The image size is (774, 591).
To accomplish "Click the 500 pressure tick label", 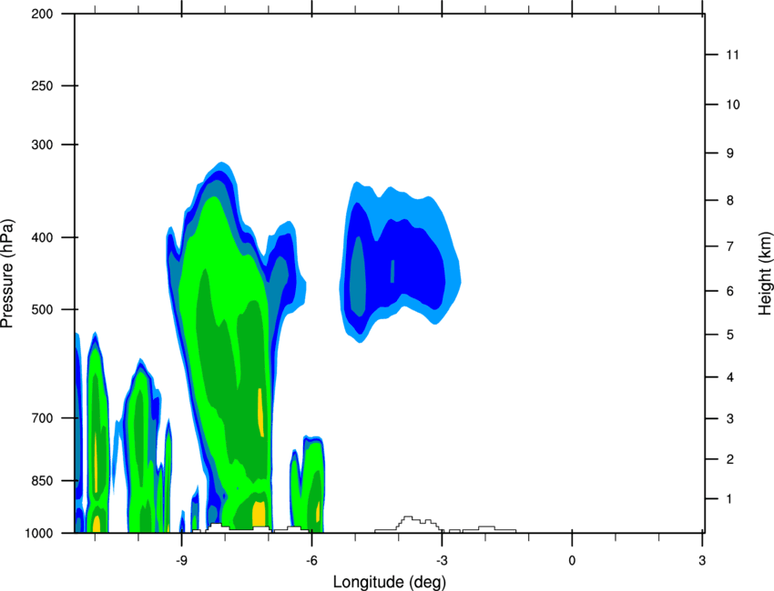I will click(42, 309).
